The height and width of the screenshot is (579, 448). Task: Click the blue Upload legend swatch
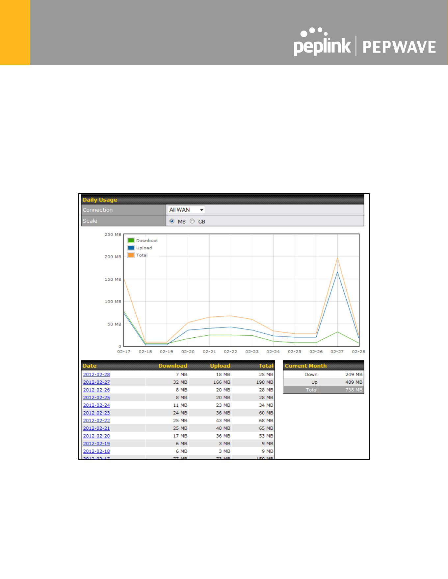click(131, 248)
